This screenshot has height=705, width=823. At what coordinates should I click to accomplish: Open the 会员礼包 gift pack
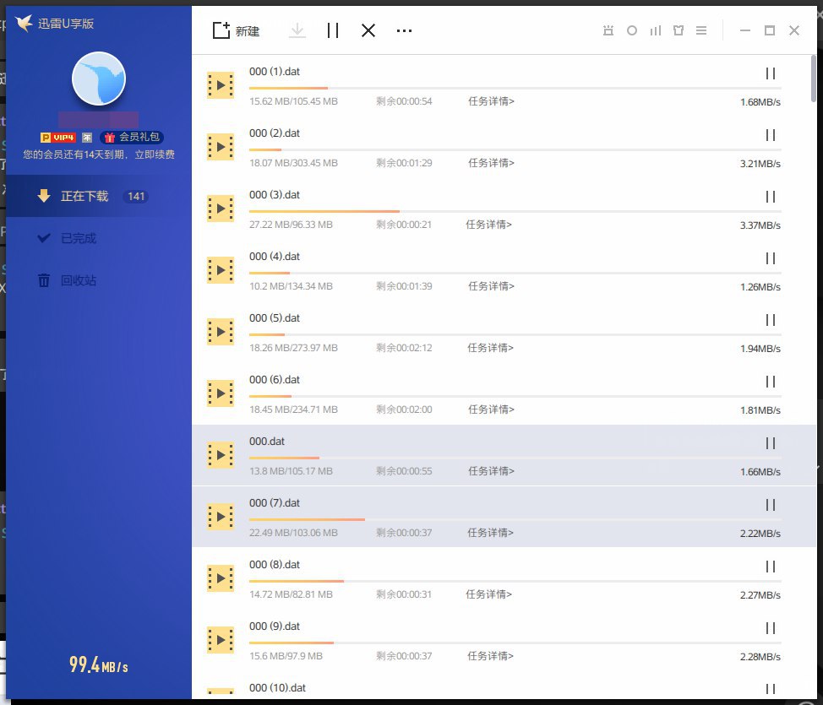click(132, 138)
